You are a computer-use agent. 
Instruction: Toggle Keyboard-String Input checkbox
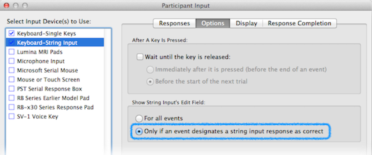12,42
